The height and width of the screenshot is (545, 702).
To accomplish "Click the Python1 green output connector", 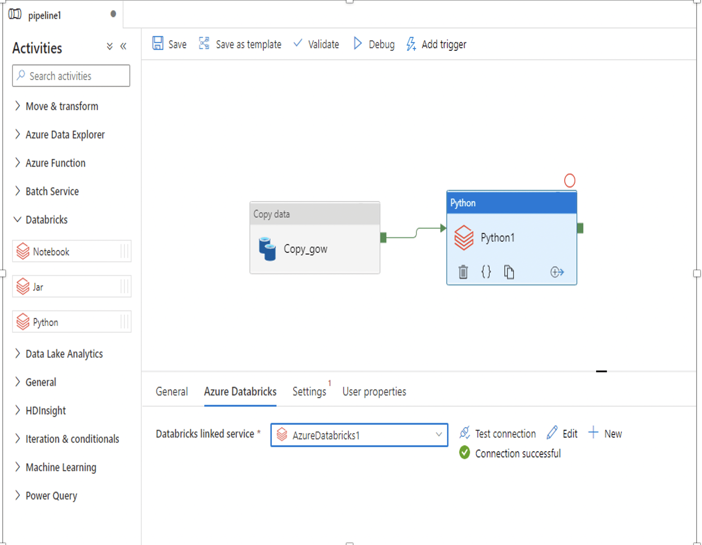I will pyautogui.click(x=580, y=228).
